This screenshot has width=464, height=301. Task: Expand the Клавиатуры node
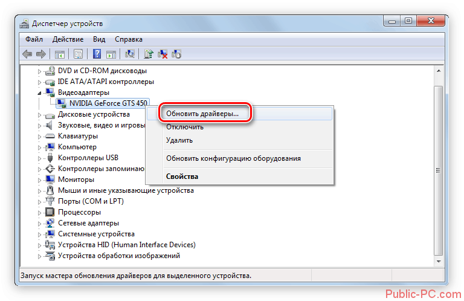(x=39, y=137)
